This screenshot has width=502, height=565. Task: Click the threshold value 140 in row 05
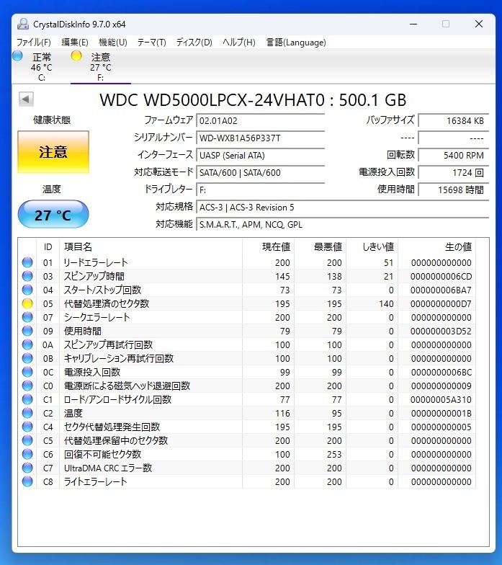pyautogui.click(x=386, y=304)
